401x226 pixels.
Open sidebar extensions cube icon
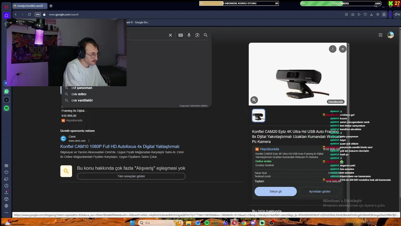pos(6,199)
